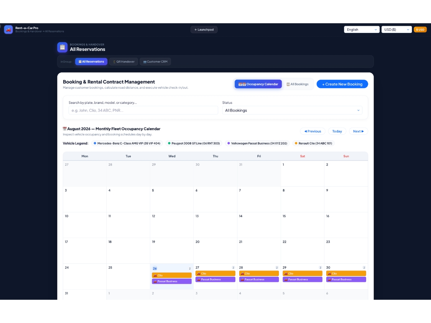This screenshot has height=323, width=431.
Task: Click the Booking & Rental Contract Management heading
Action: coord(109,82)
